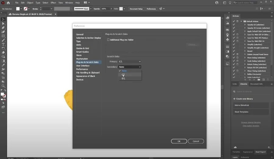Viewport: 274px width, 159px height.
Task: Expand Rotate 90 CW (selection) action
Action: (x=245, y=67)
